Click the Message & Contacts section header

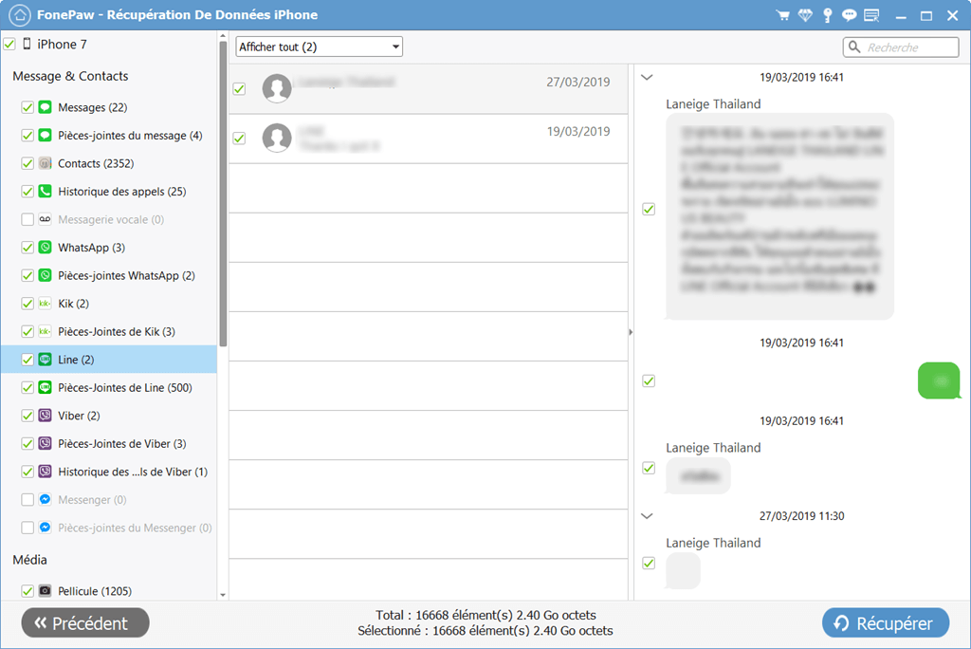[x=70, y=76]
